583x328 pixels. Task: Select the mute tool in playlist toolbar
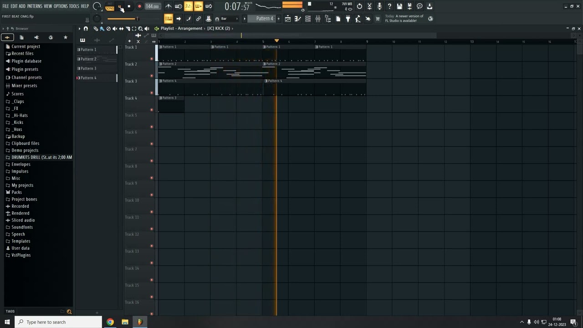[x=115, y=29]
